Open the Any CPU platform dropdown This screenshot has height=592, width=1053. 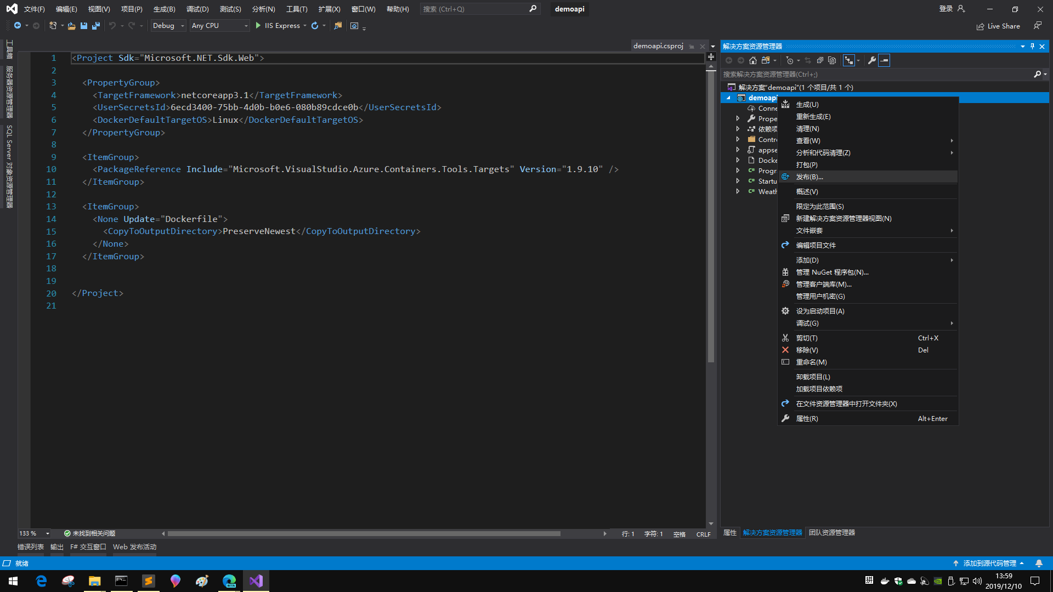[219, 26]
